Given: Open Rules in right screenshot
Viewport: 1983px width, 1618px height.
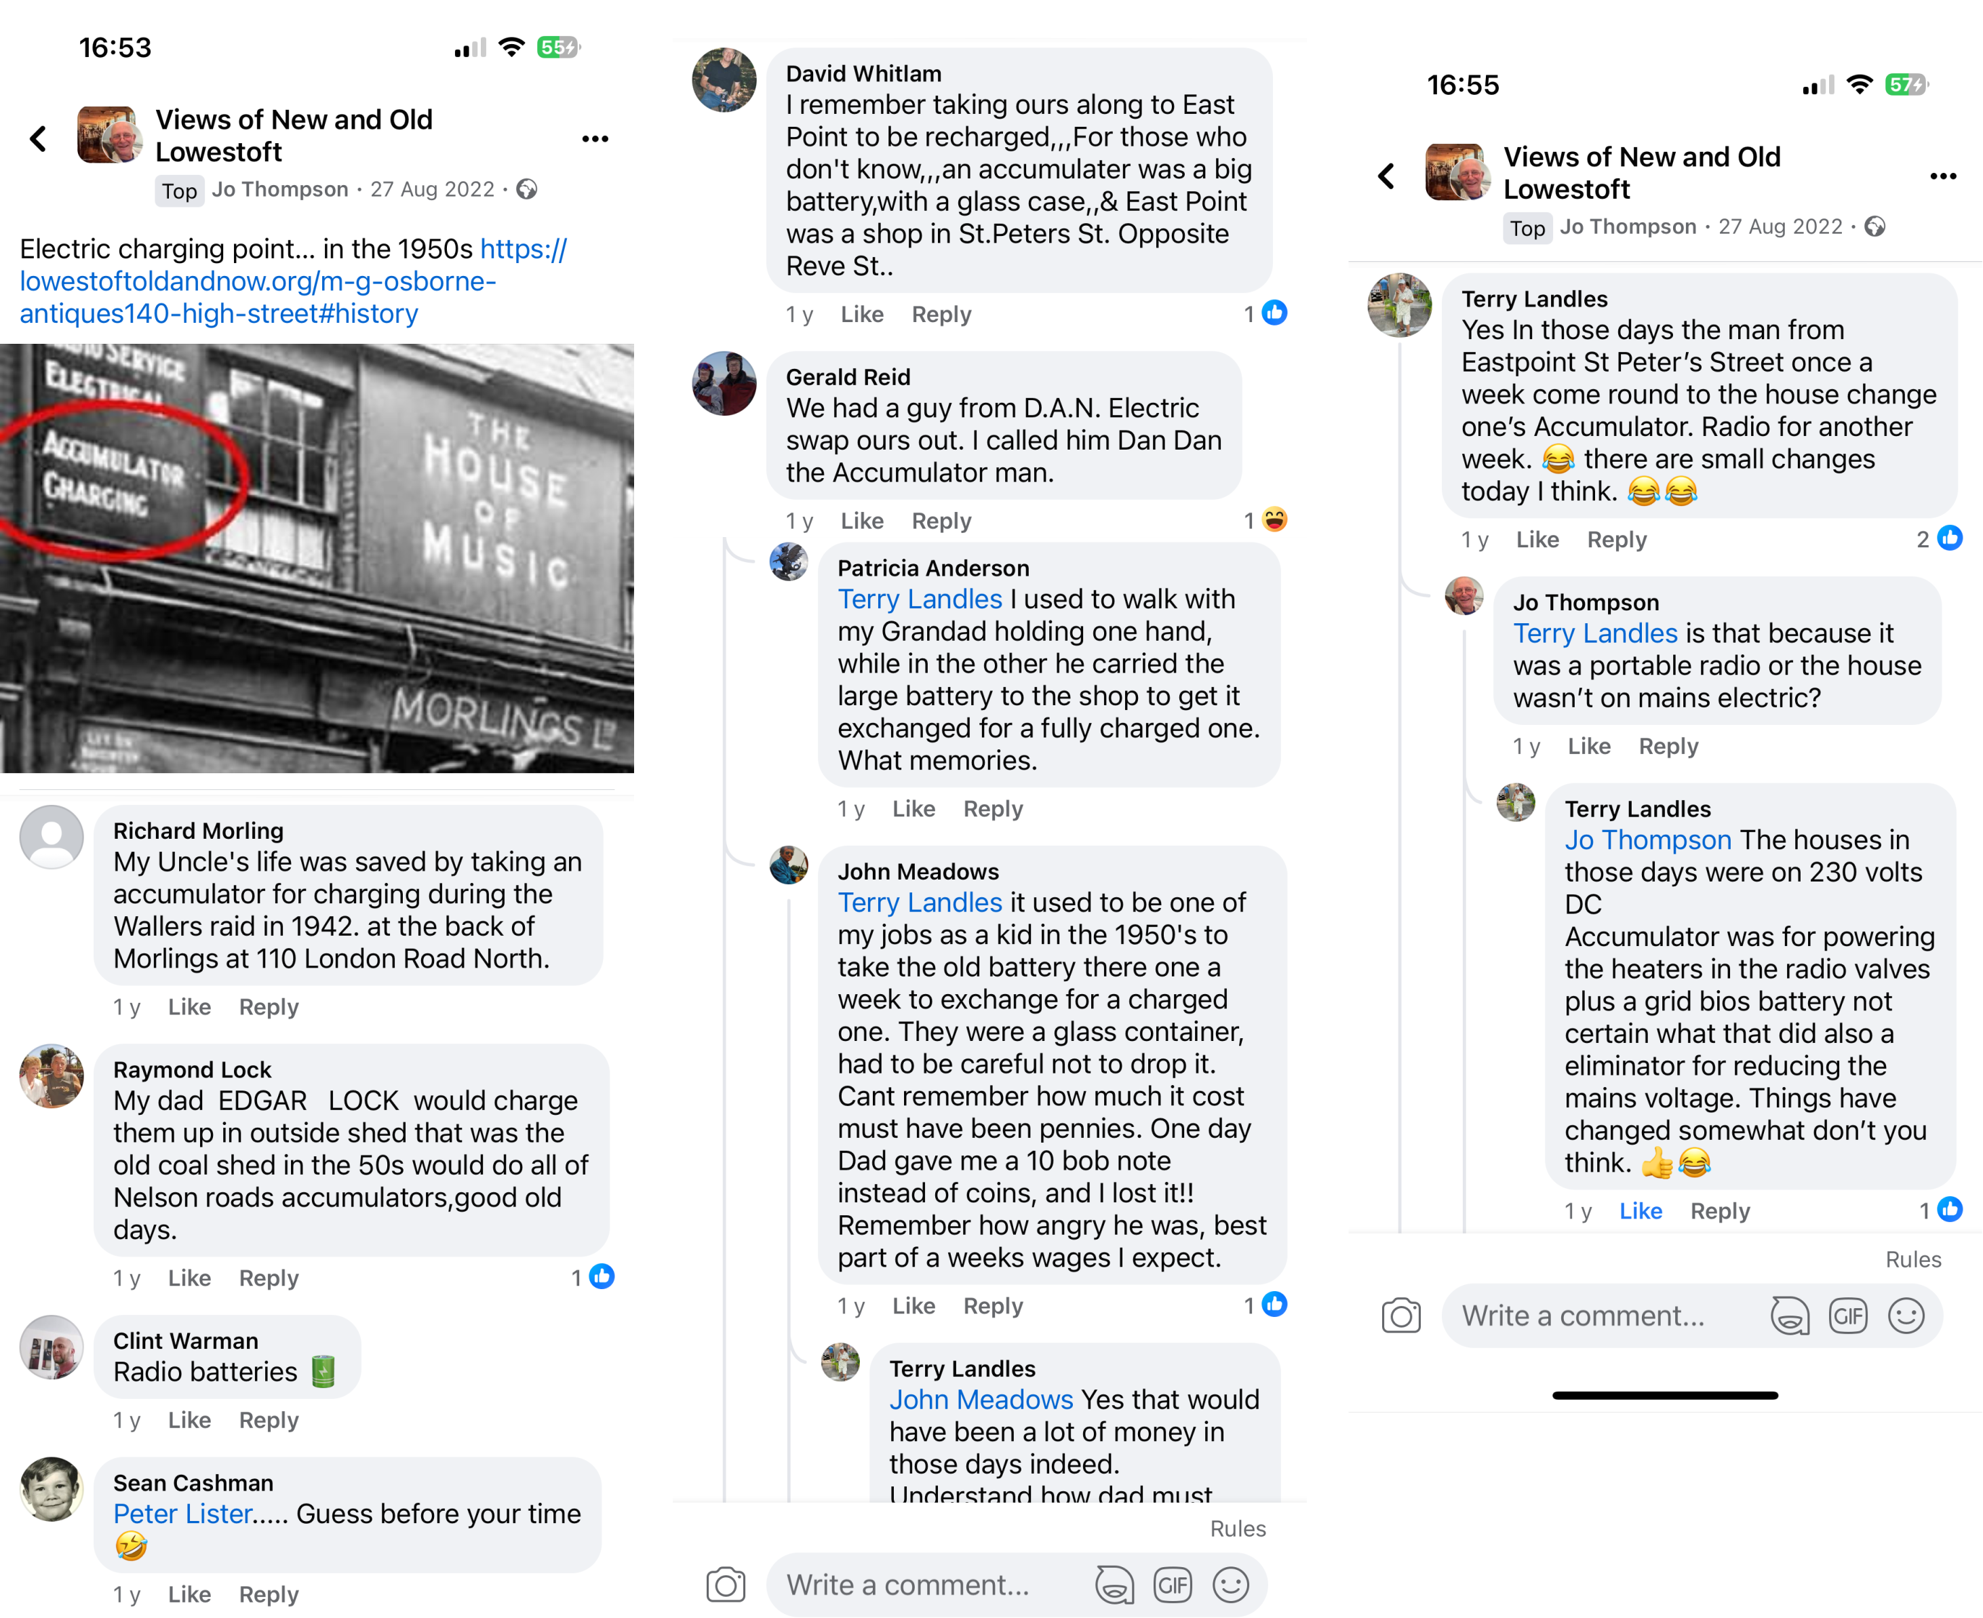Looking at the screenshot, I should [x=1913, y=1259].
